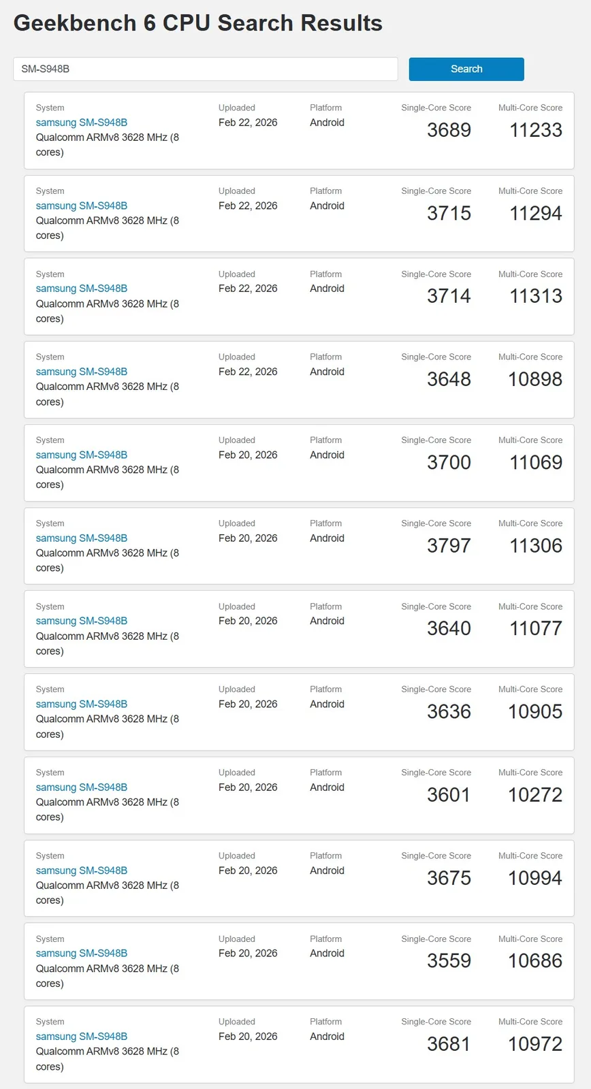Open the samsung link scoring 3797 single-core
Image resolution: width=591 pixels, height=1089 pixels.
coord(82,538)
